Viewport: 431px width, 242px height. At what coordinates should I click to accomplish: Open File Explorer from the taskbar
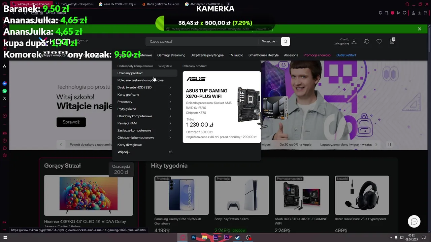click(204, 237)
